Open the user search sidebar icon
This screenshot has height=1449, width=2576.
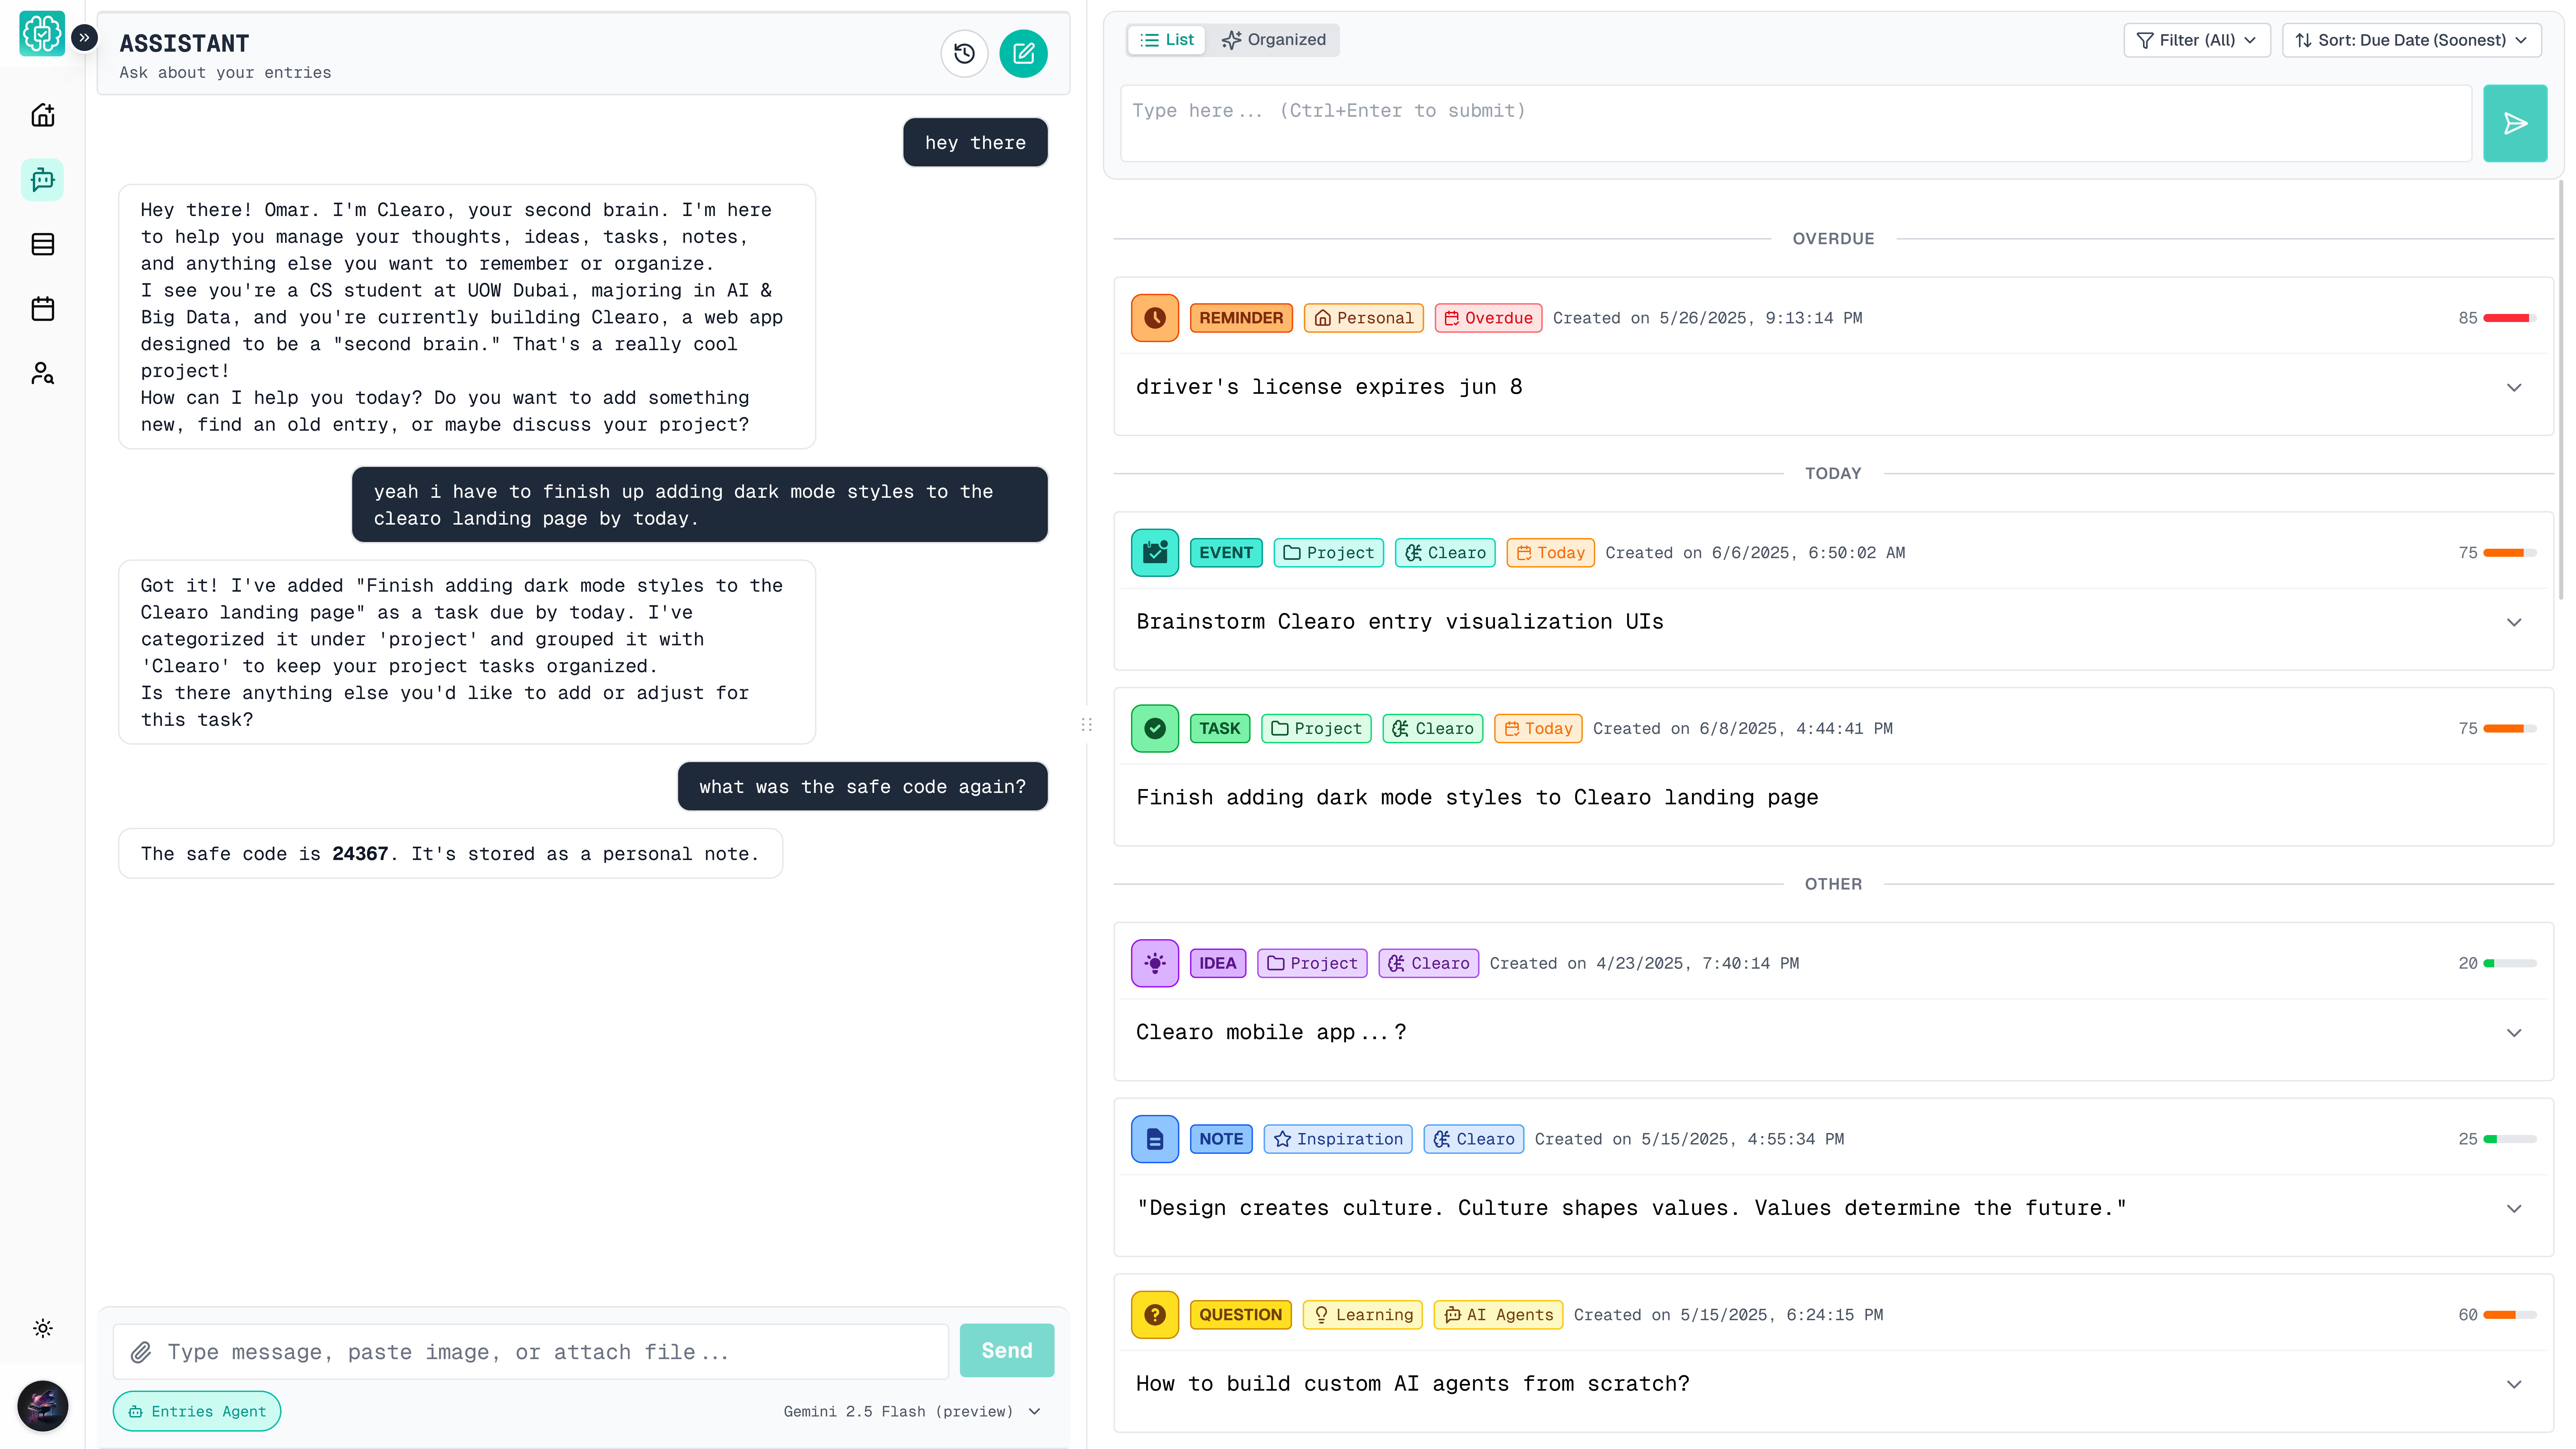(43, 373)
